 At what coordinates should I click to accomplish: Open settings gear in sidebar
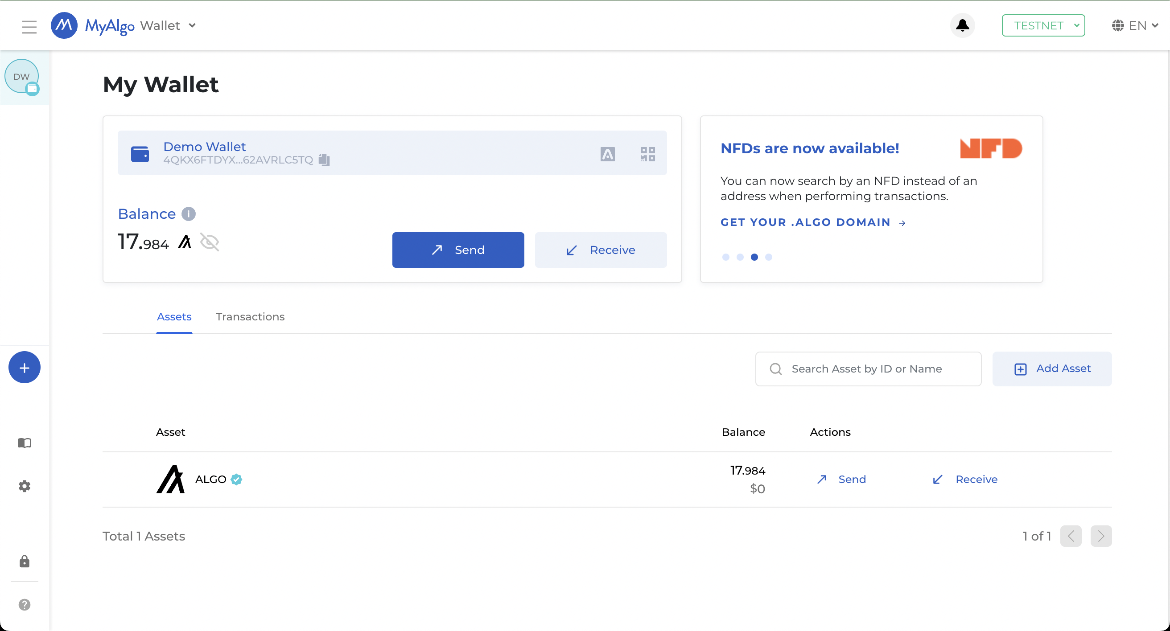25,486
